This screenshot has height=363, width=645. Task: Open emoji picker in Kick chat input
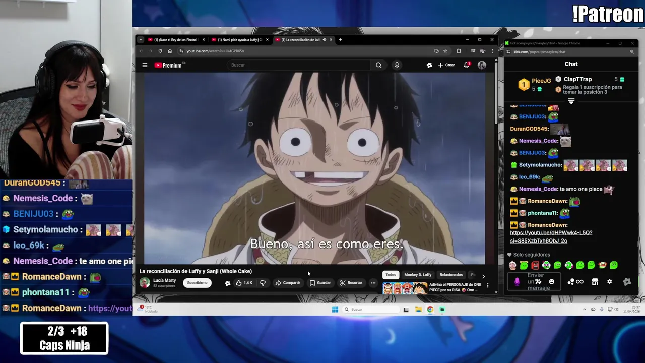coord(551,282)
